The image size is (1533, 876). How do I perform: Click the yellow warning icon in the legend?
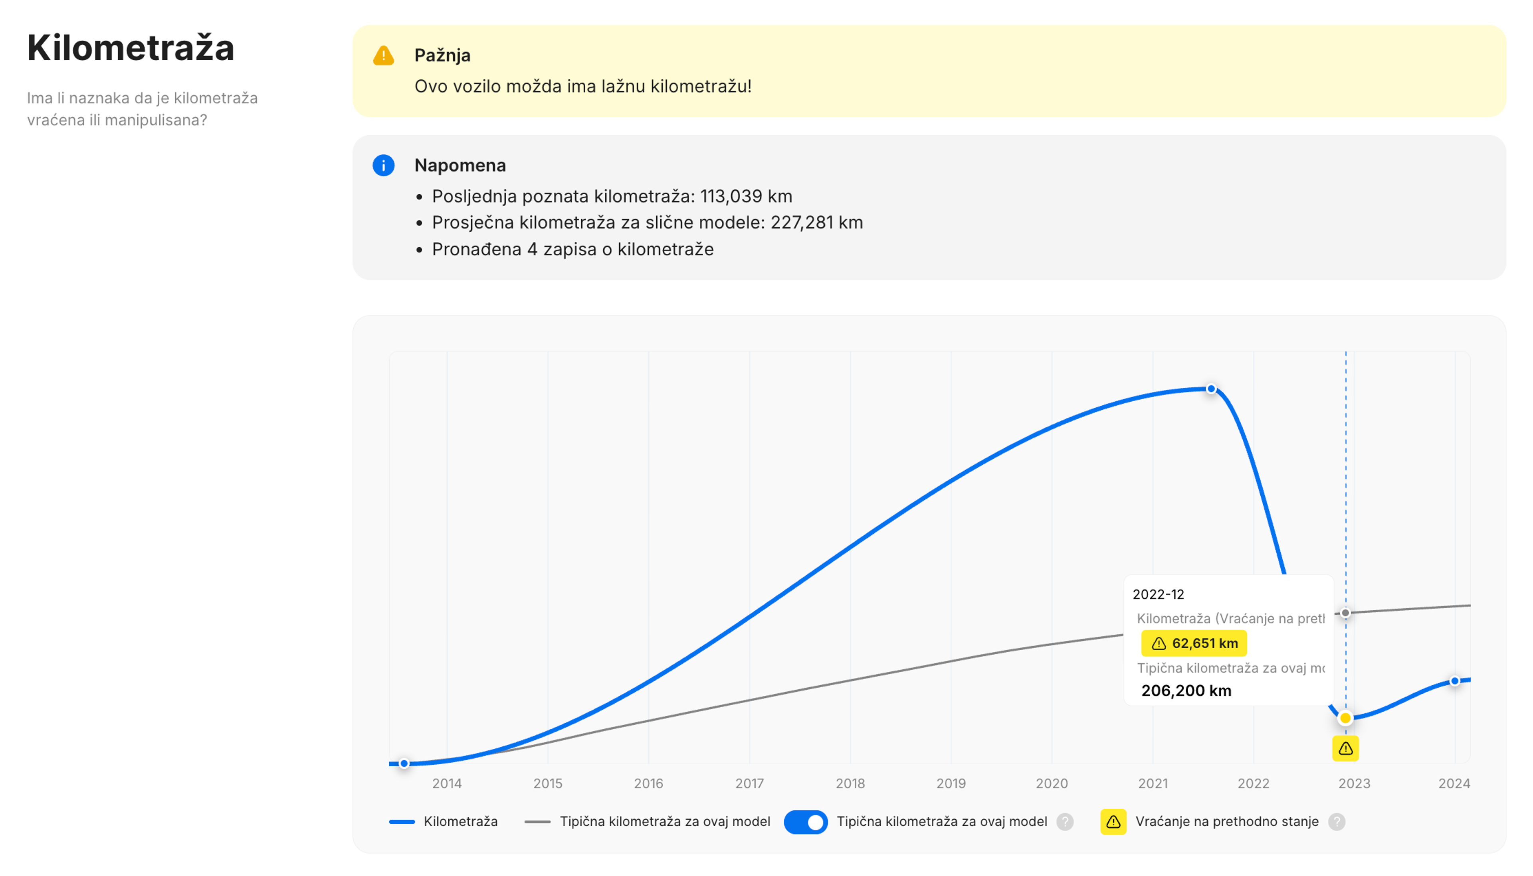[1113, 822]
